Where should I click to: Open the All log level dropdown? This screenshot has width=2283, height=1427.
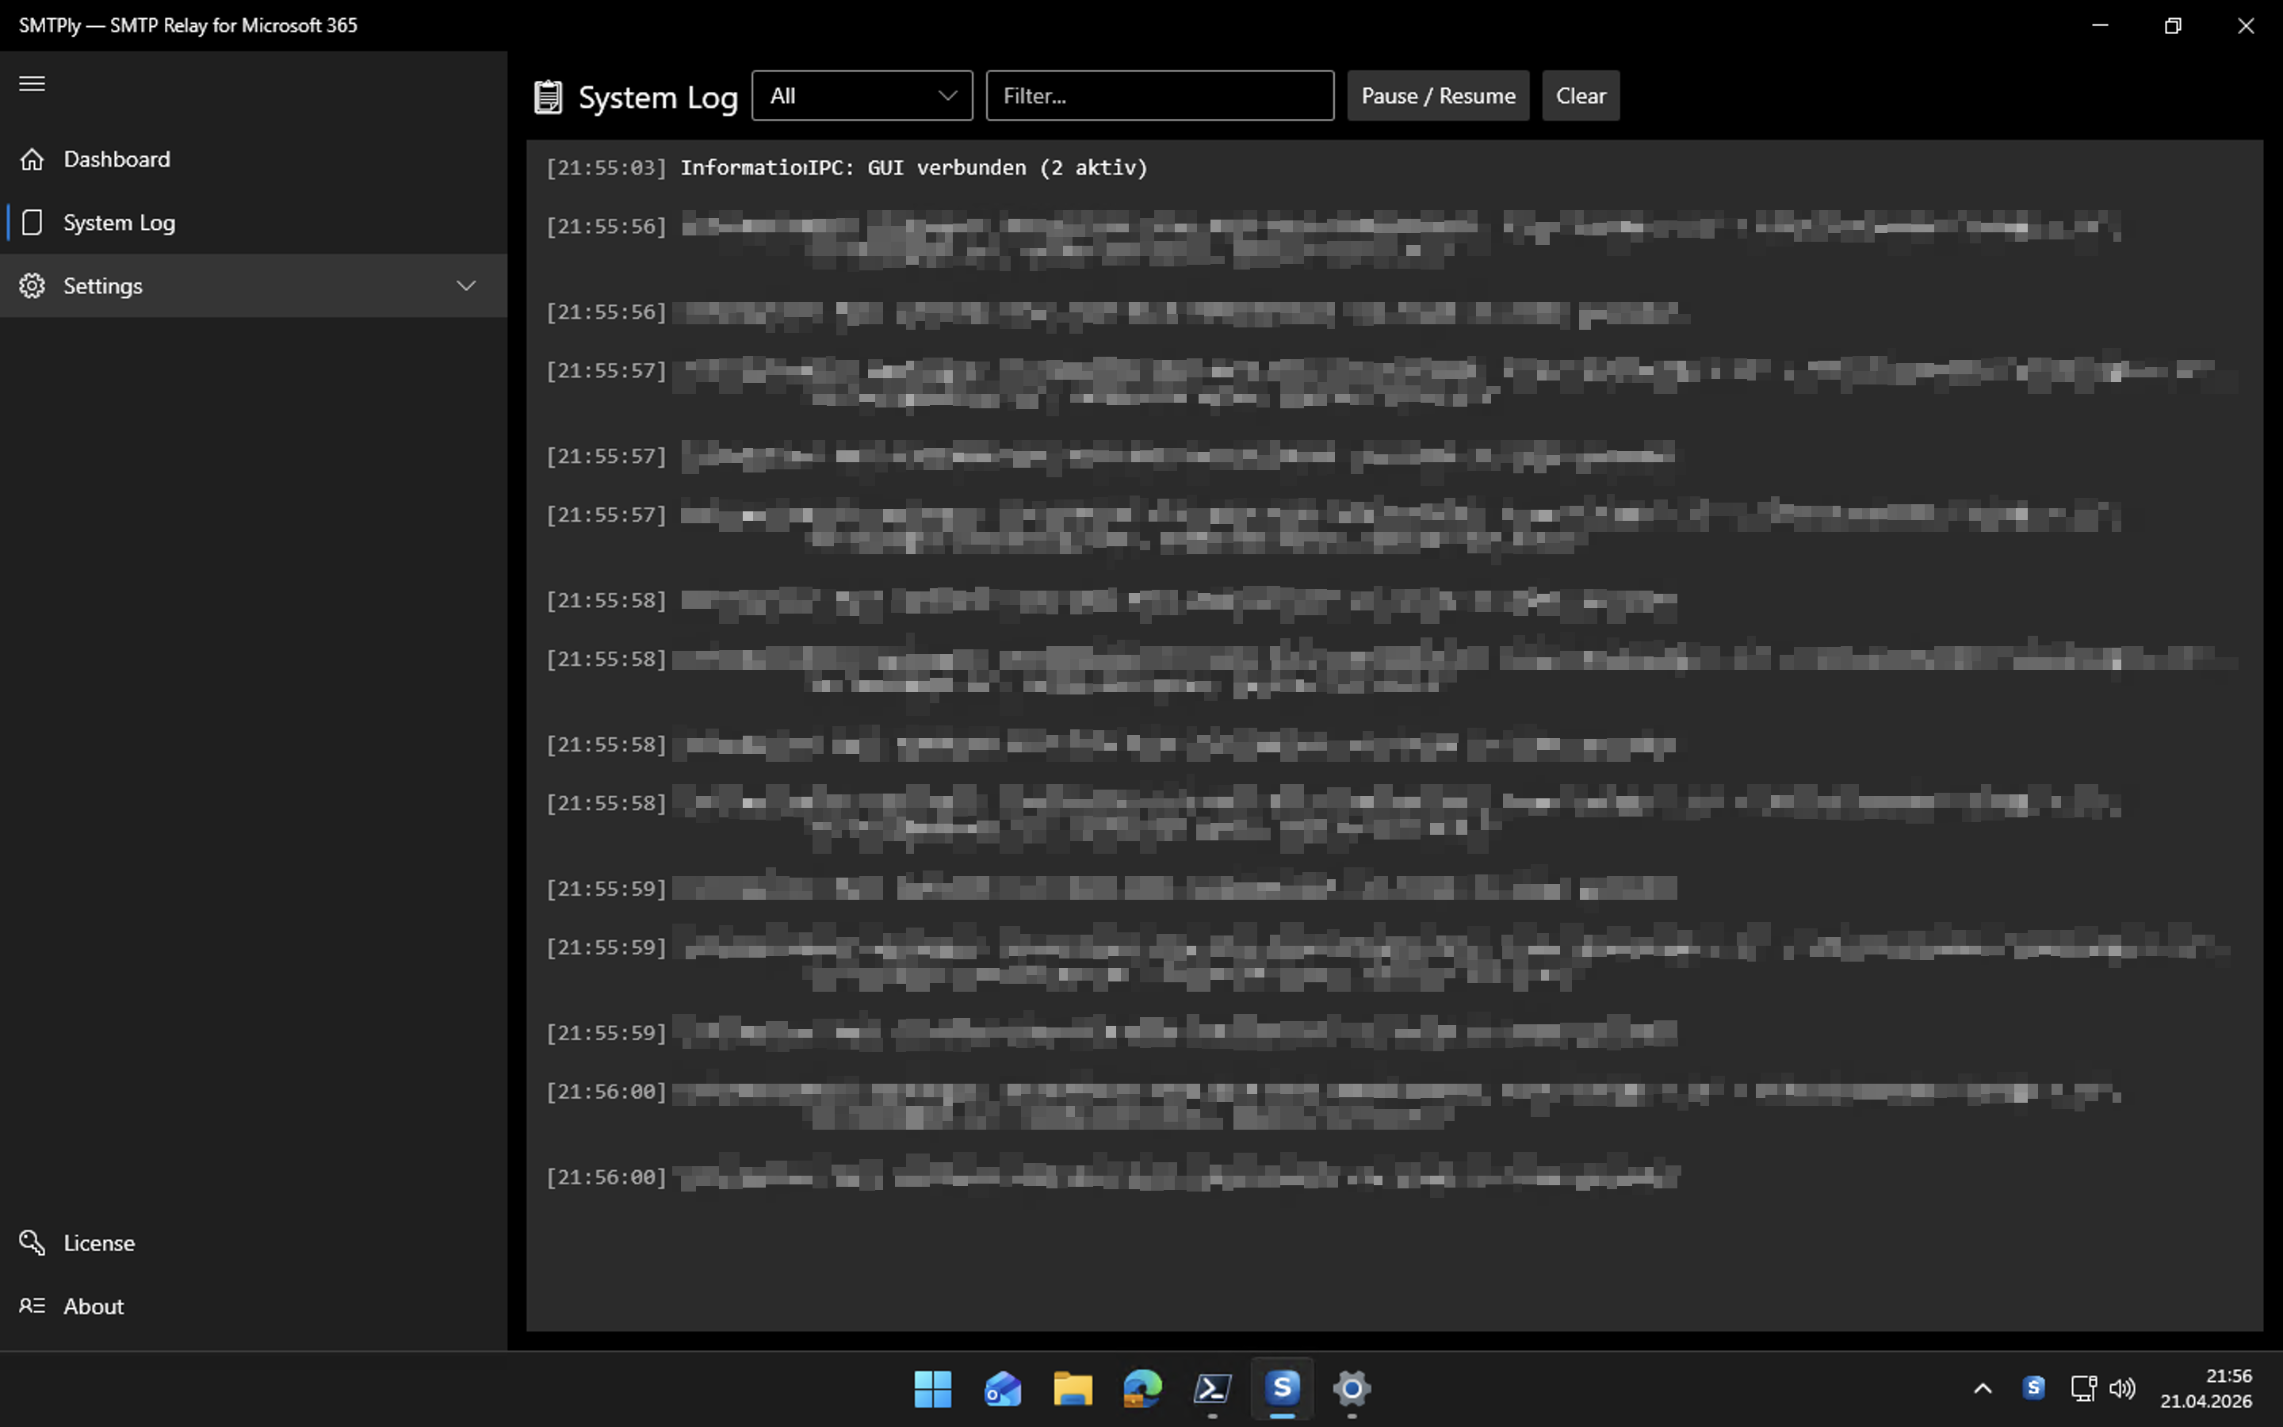point(862,94)
